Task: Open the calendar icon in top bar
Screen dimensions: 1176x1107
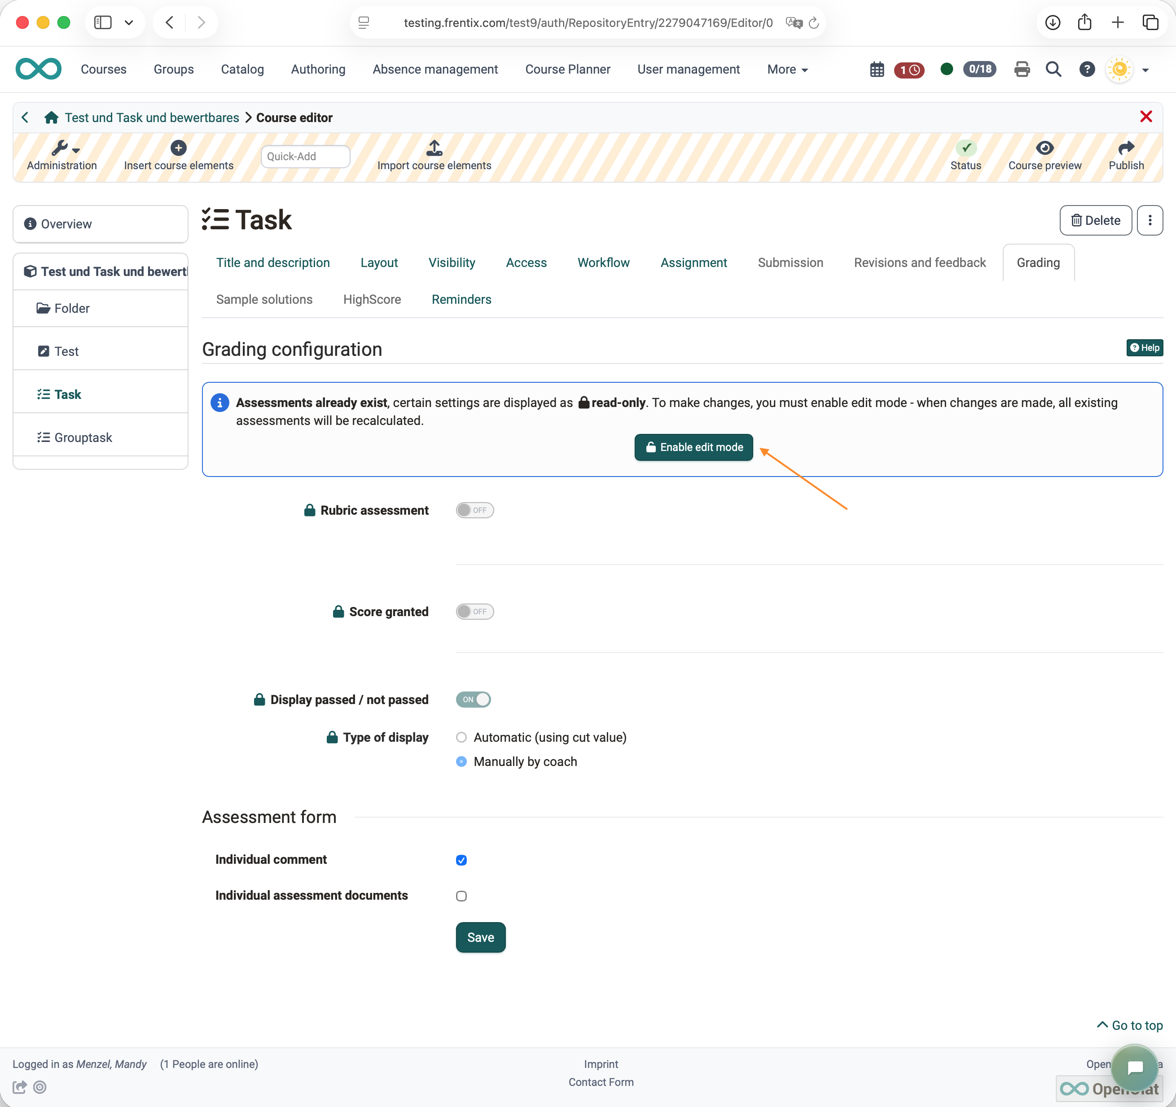Action: point(877,70)
